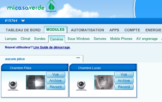
Task: Click Vue button for Chambre Filles
Action: point(56,75)
